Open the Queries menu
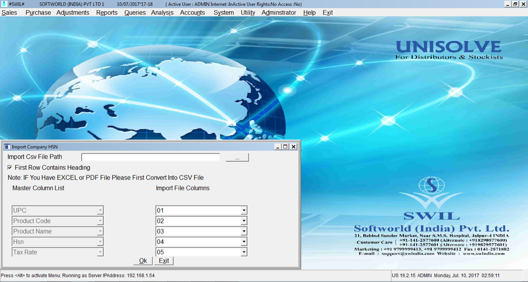 coord(135,13)
